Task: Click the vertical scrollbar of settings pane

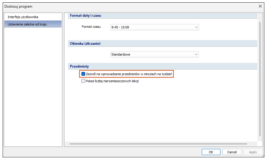Action: click(x=260, y=79)
